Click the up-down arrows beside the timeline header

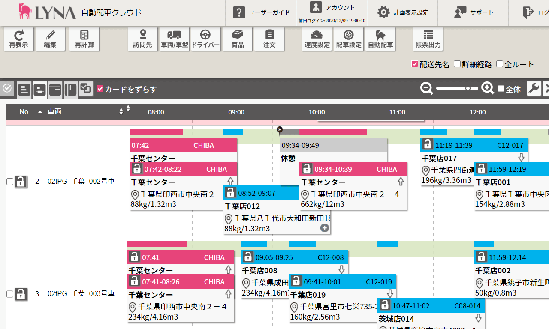tap(128, 109)
